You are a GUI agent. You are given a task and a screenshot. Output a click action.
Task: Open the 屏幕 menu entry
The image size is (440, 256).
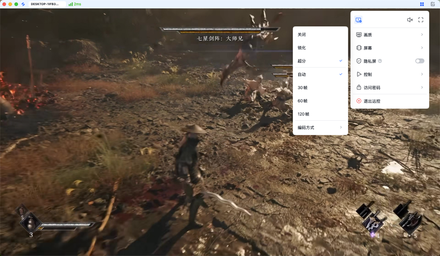point(390,48)
